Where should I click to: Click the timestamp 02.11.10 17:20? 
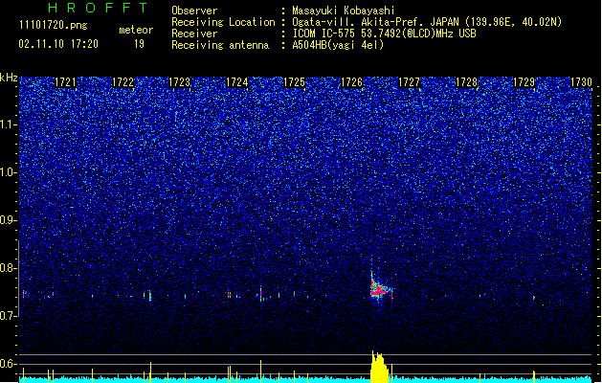[x=58, y=44]
